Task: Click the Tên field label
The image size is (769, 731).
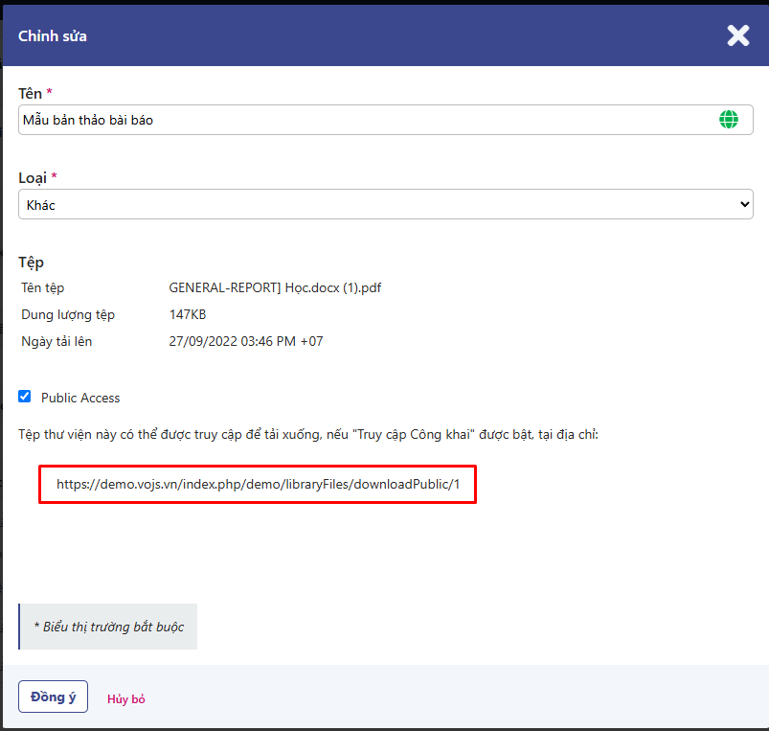Action: point(31,93)
